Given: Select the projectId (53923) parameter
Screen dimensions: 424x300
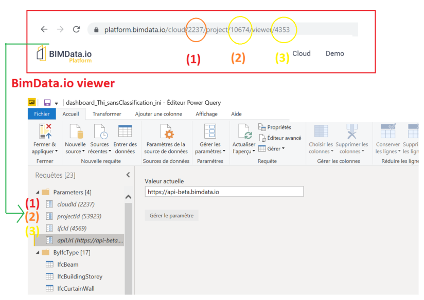Looking at the screenshot, I should coord(79,216).
